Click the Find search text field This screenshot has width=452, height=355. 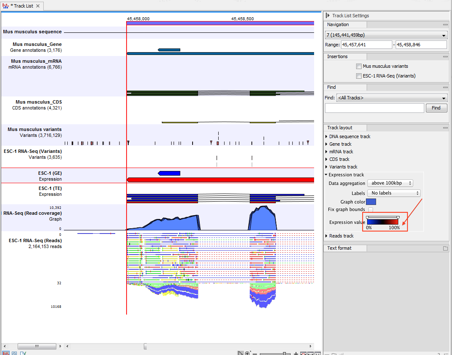coord(375,108)
